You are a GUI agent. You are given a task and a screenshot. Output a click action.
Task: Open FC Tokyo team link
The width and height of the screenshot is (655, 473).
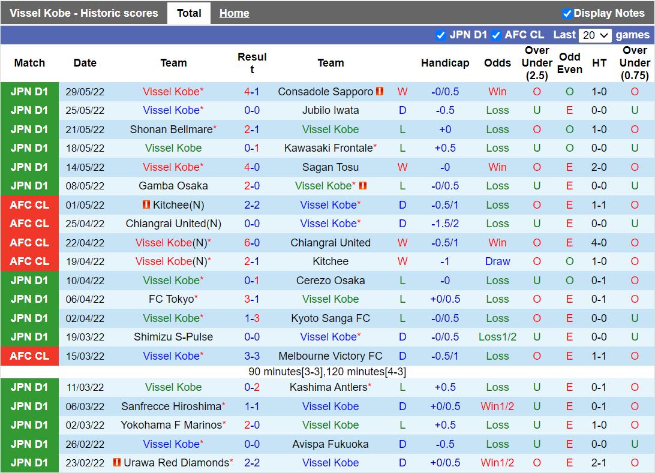[172, 299]
